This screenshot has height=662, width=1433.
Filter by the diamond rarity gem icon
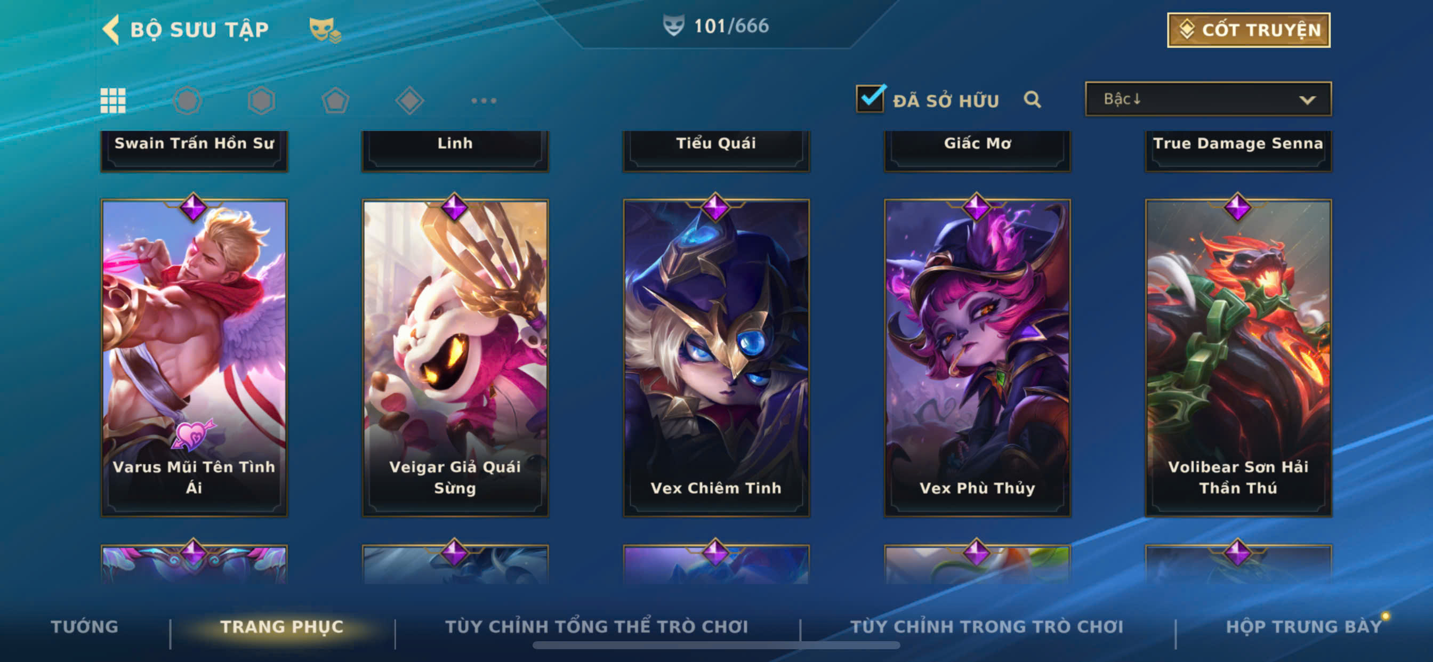pyautogui.click(x=409, y=101)
